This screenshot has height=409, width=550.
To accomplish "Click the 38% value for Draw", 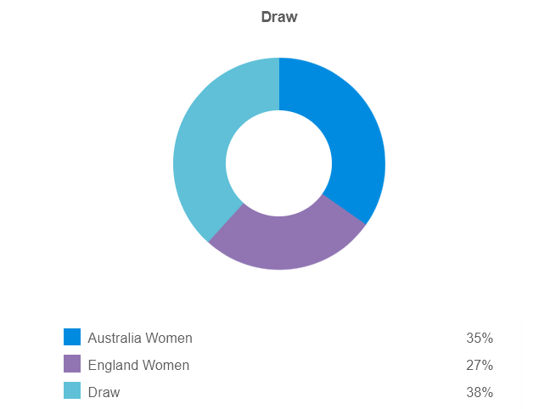I will coord(480,392).
